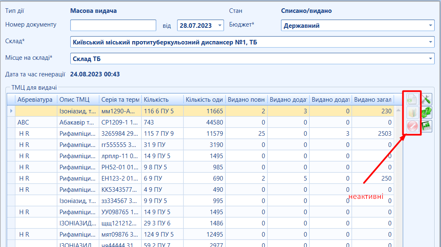
Task: Click the unit quantity value 490
Action: 218,190
